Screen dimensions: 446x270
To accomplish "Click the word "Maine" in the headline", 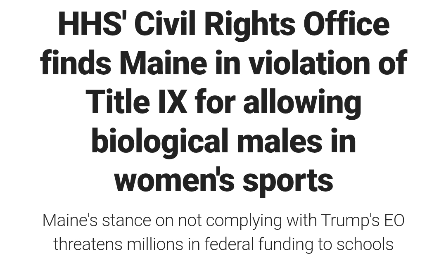I will (163, 62).
